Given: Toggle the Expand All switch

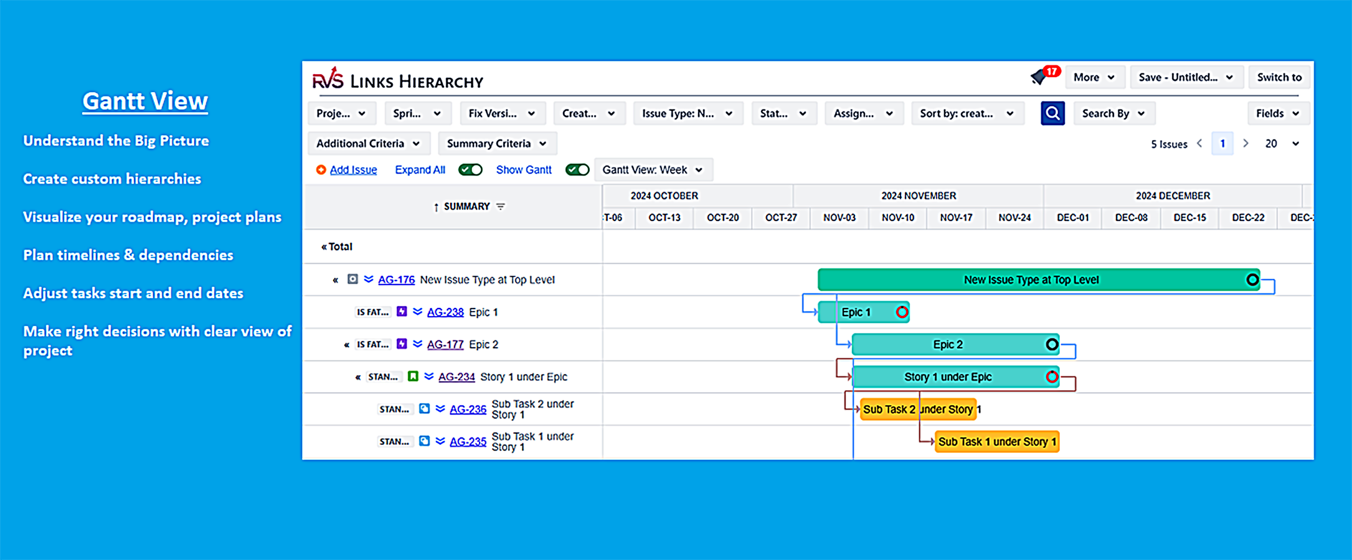Looking at the screenshot, I should 470,170.
